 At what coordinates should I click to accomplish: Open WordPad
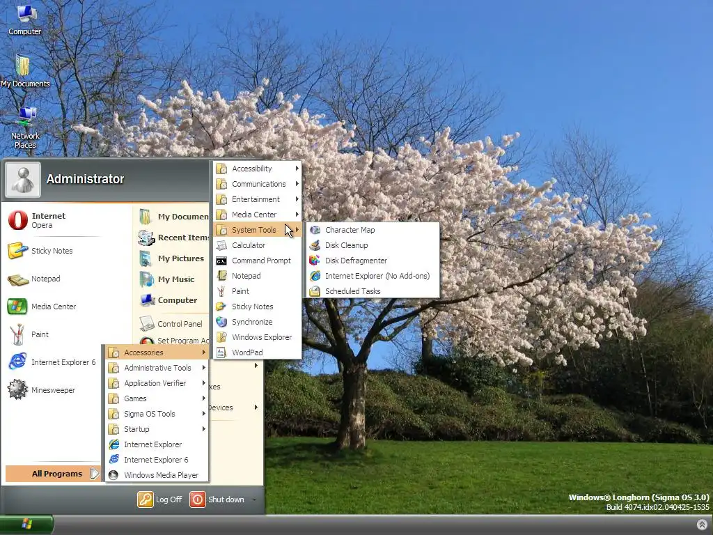click(257, 352)
